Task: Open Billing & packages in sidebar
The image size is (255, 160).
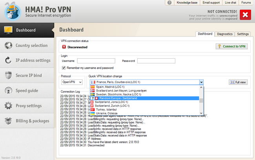Action: (x=27, y=121)
